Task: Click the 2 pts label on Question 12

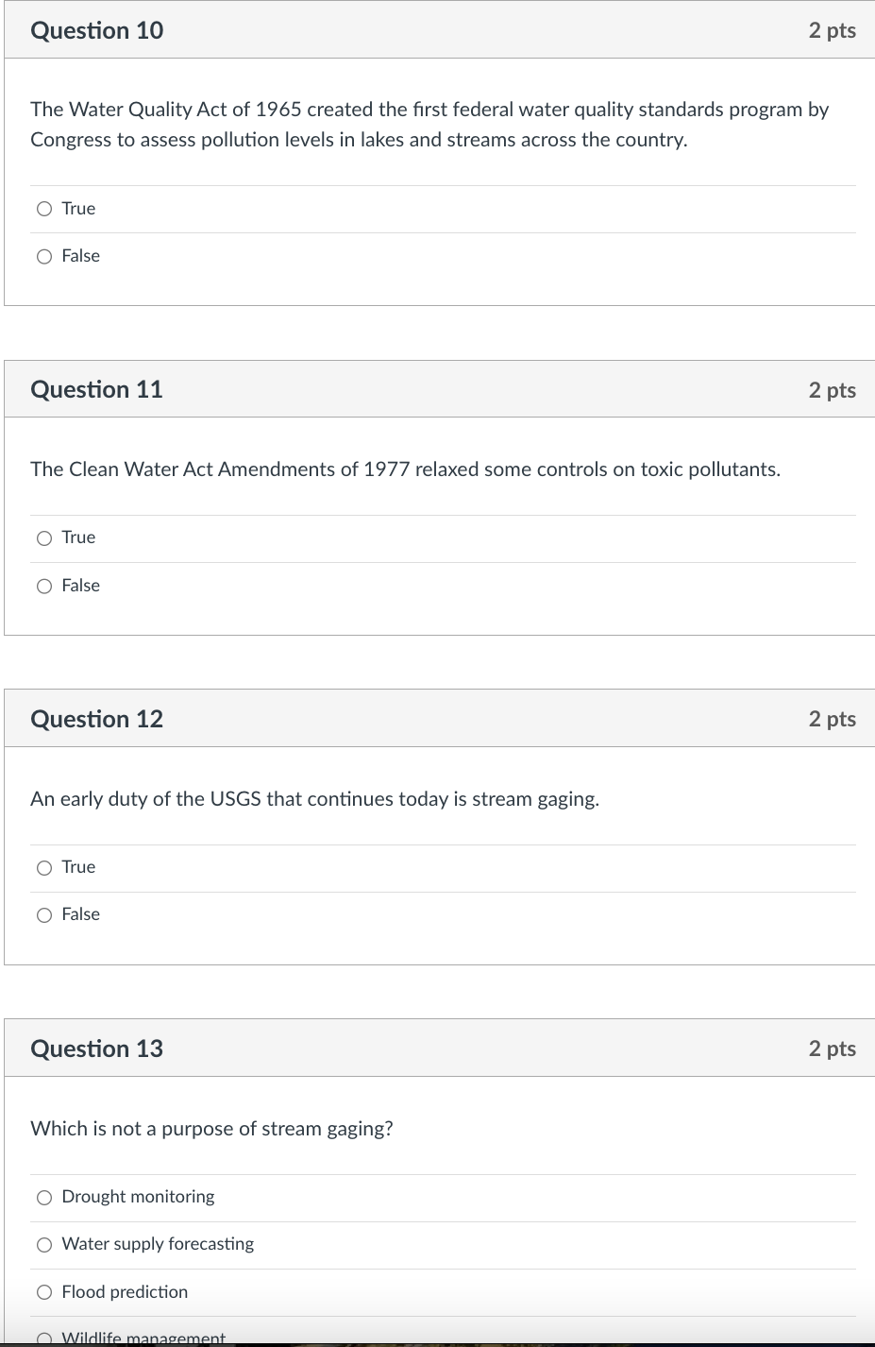Action: pos(832,719)
